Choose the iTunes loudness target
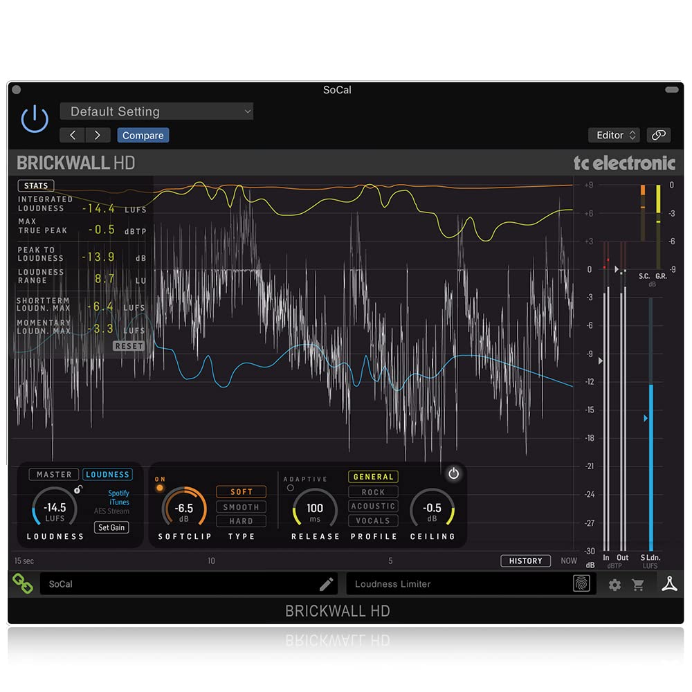The width and height of the screenshot is (692, 692). pyautogui.click(x=119, y=502)
